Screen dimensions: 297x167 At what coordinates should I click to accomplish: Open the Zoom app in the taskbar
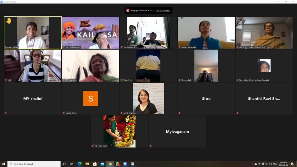125,164
